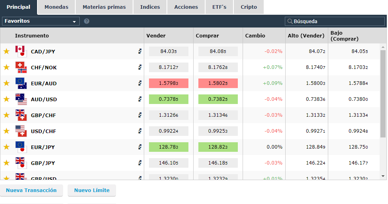Click the EUR/AUD flag icon

coord(21,83)
